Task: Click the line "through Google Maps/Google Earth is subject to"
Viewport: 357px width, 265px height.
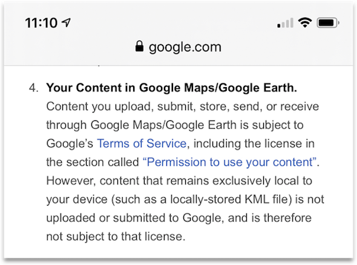Action: pyautogui.click(x=175, y=125)
